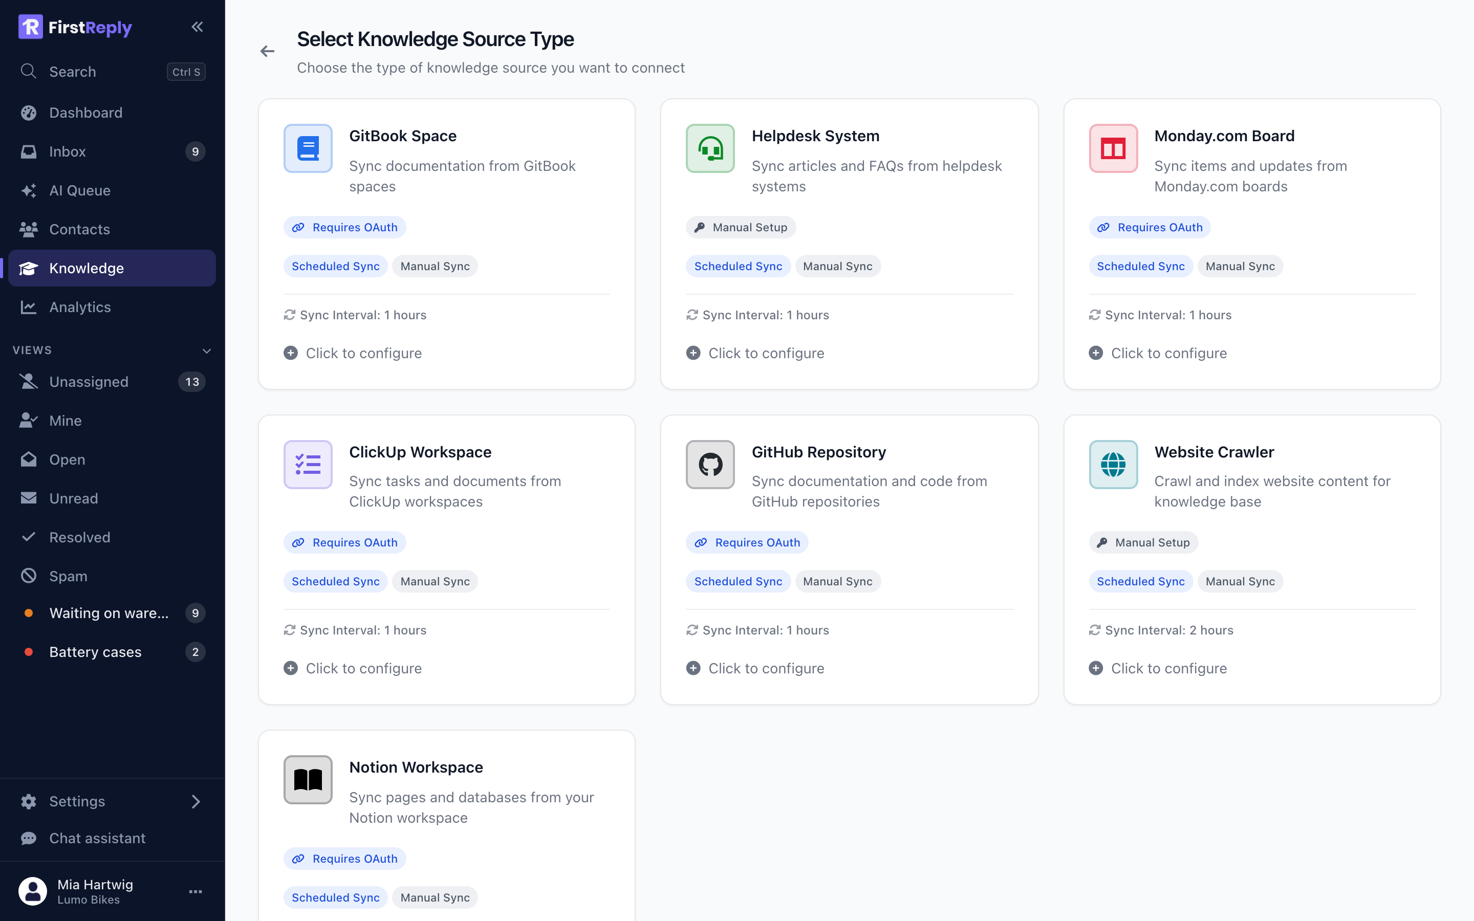
Task: Click the Spam ban icon
Action: pyautogui.click(x=29, y=576)
